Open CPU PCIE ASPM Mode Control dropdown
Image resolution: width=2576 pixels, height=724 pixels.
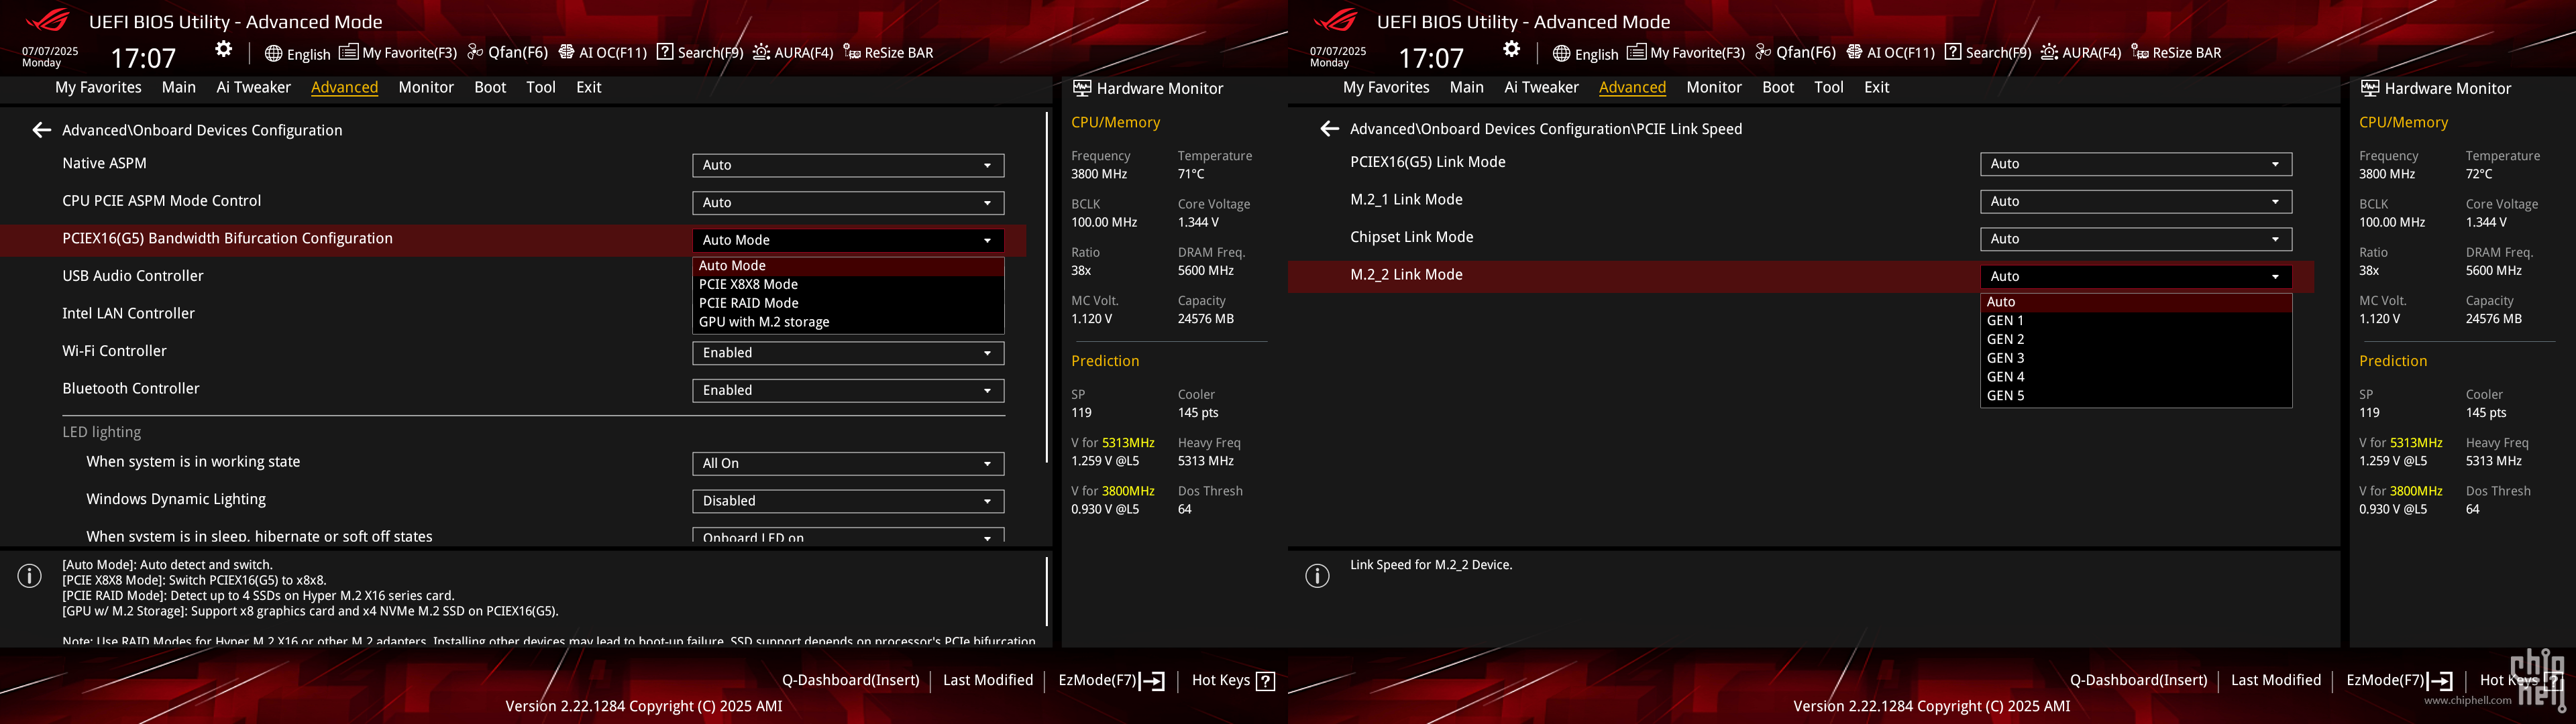click(848, 203)
